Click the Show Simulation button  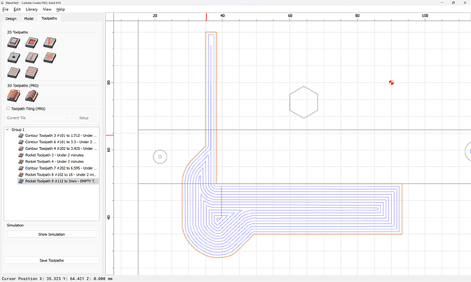tap(51, 234)
